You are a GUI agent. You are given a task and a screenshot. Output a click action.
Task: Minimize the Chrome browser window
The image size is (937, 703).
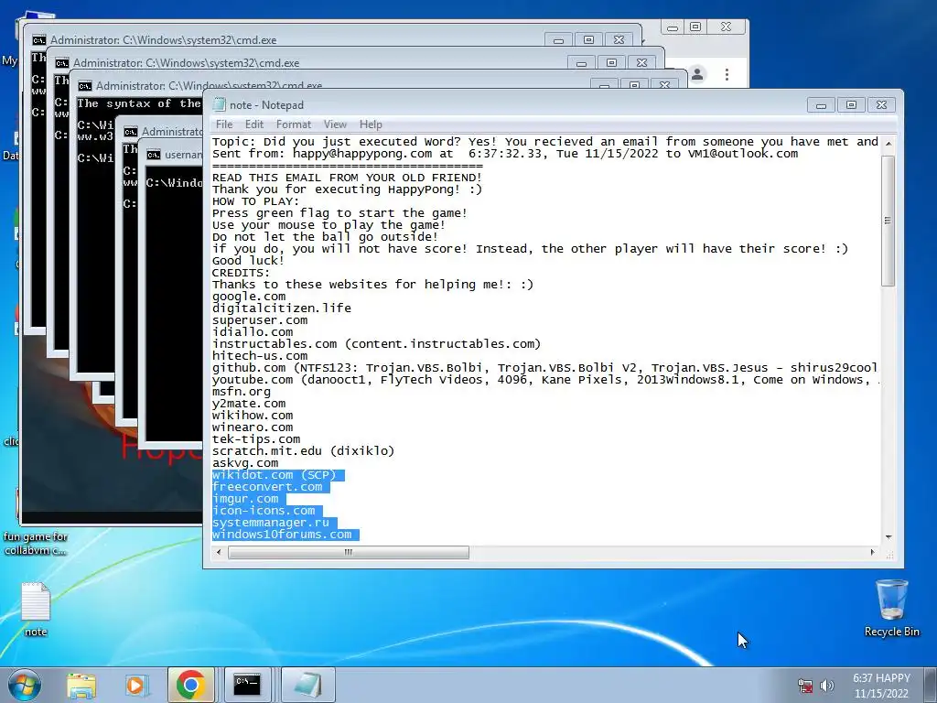pyautogui.click(x=673, y=27)
